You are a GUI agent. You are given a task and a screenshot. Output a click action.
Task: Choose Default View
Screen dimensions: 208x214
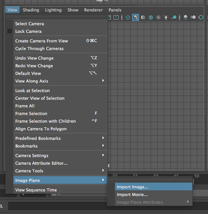tap(60, 73)
